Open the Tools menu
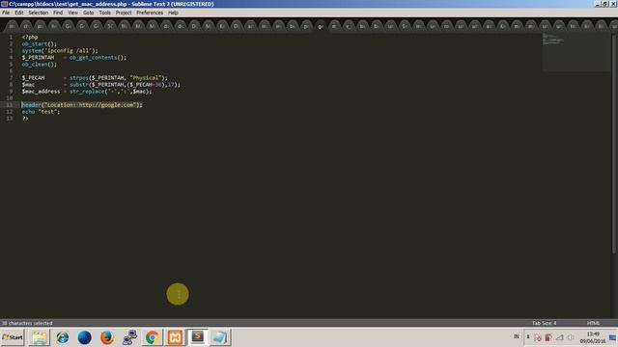 pyautogui.click(x=104, y=13)
